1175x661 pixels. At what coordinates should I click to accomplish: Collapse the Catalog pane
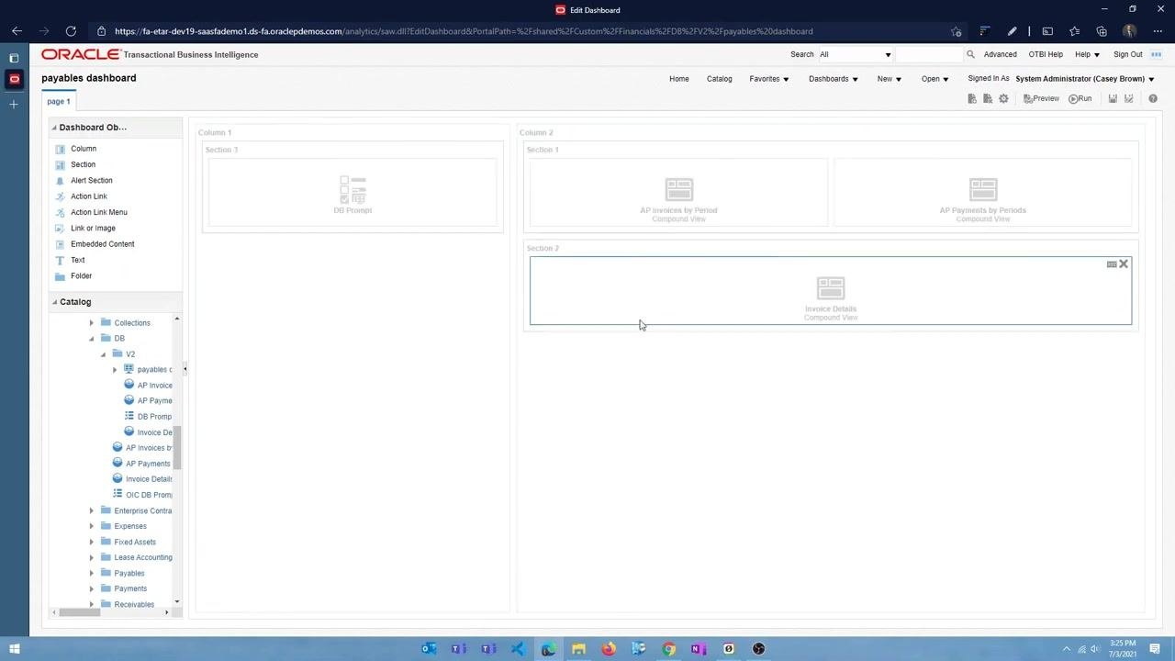[x=54, y=302]
